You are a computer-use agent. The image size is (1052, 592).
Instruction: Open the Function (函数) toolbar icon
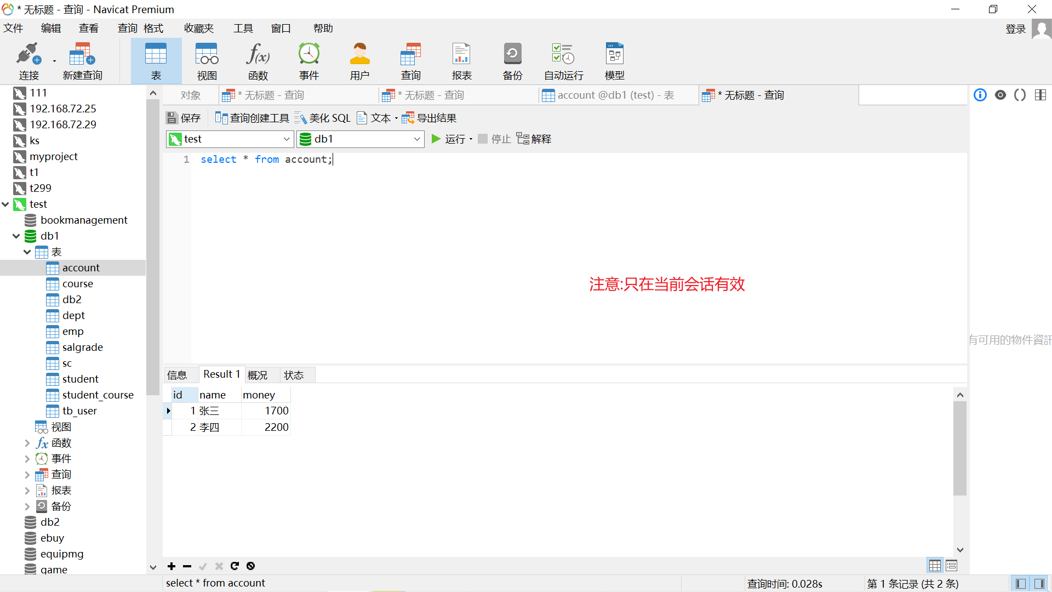pyautogui.click(x=258, y=61)
